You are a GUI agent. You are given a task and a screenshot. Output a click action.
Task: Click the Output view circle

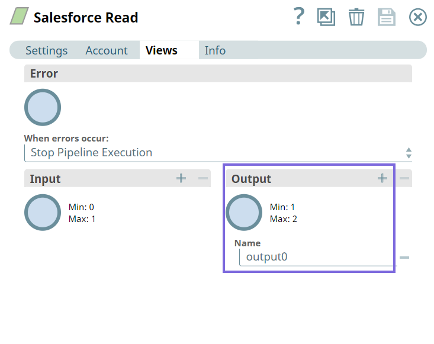coord(244,213)
